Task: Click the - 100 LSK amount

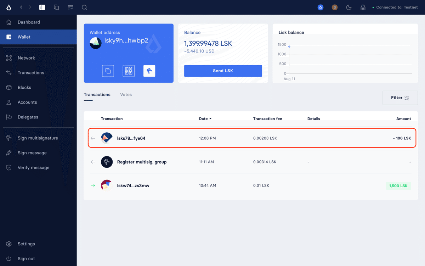Action: pyautogui.click(x=402, y=138)
